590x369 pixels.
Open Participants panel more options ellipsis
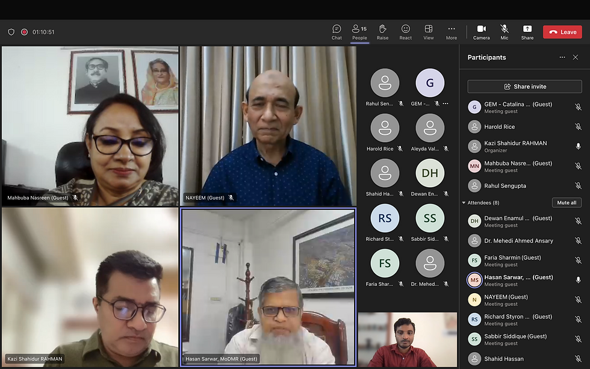(x=562, y=57)
